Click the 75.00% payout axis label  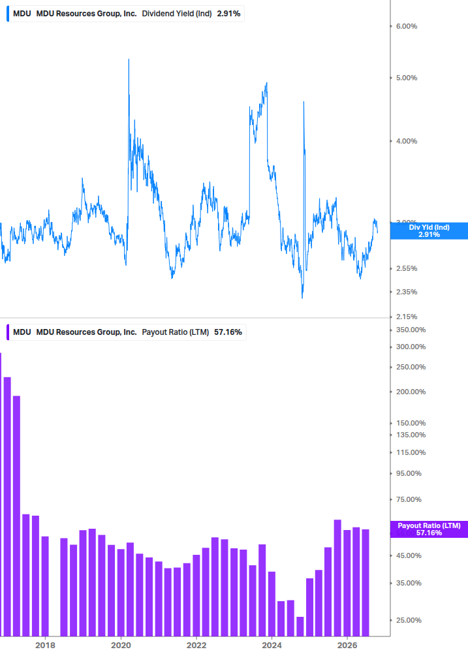pyautogui.click(x=409, y=499)
